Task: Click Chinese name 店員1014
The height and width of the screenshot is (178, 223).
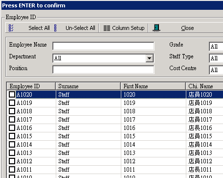Action: tap(201, 145)
